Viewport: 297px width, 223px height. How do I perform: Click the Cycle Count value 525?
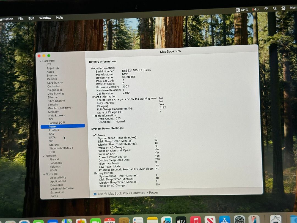coord(118,118)
